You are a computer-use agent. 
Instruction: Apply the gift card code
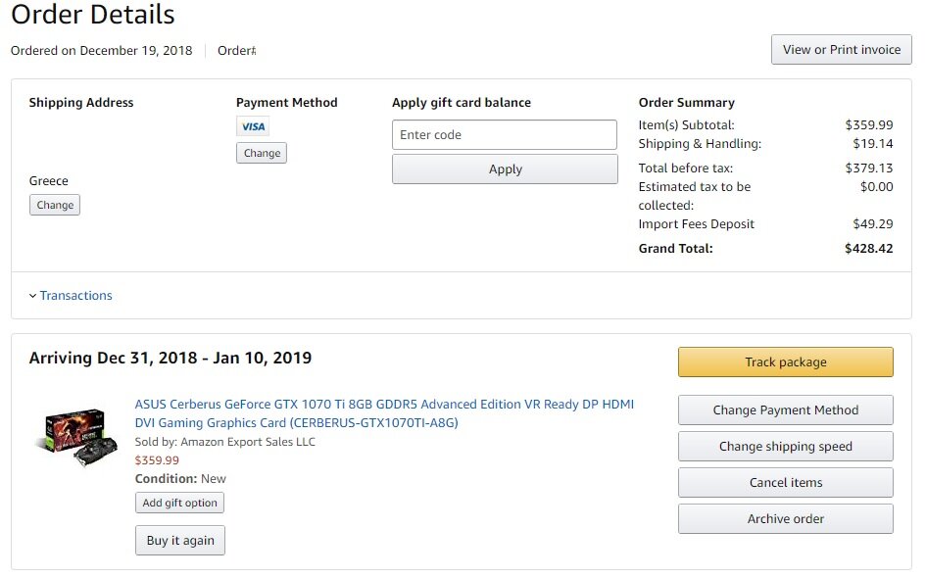click(505, 169)
